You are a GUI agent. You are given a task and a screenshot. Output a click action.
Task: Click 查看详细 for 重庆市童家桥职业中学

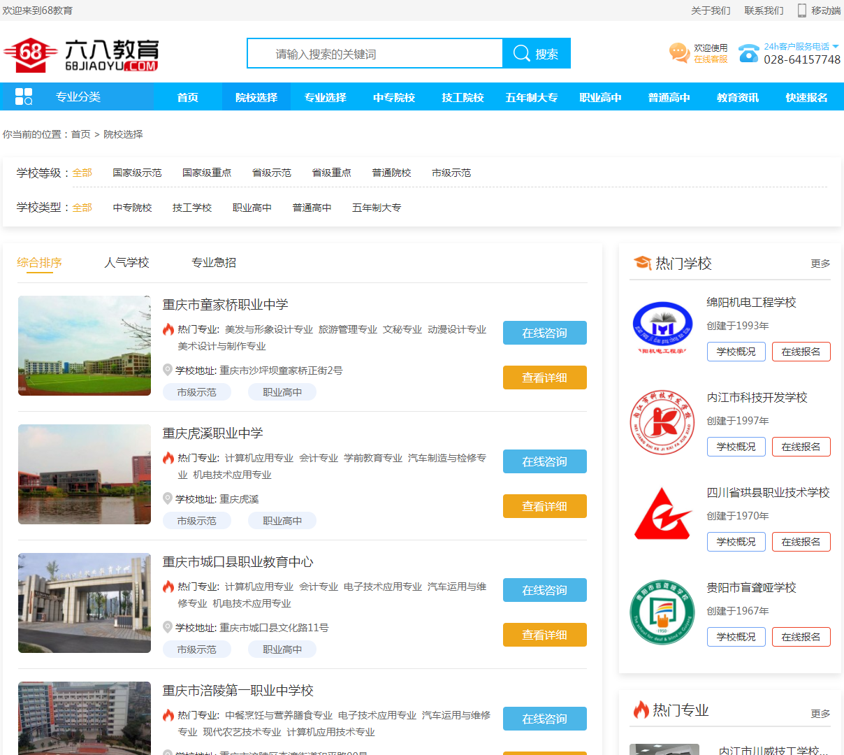pyautogui.click(x=545, y=377)
